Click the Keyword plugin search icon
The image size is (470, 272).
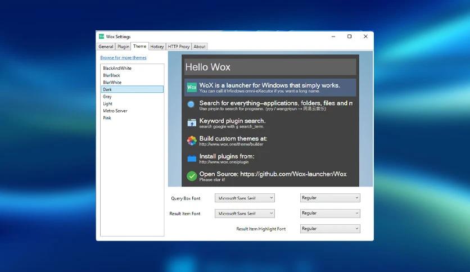click(x=192, y=123)
